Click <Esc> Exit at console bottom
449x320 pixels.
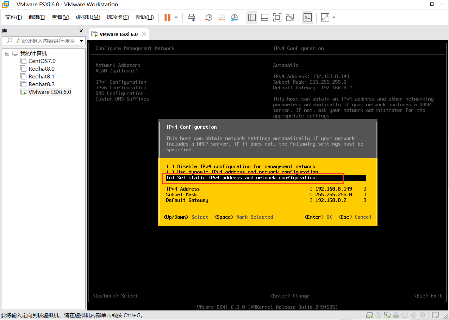coord(428,296)
